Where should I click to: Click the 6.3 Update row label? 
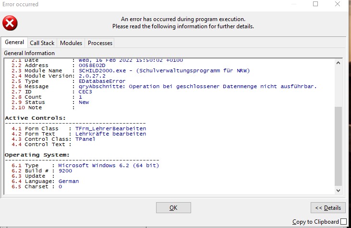(28, 176)
